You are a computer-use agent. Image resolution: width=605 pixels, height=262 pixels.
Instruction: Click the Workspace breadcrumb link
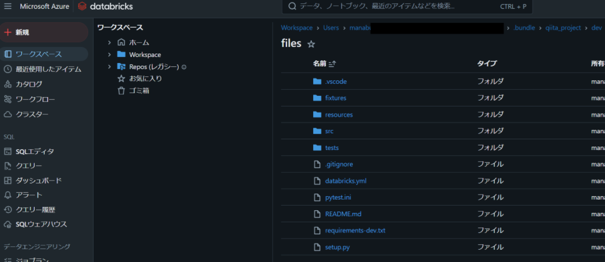pyautogui.click(x=297, y=28)
